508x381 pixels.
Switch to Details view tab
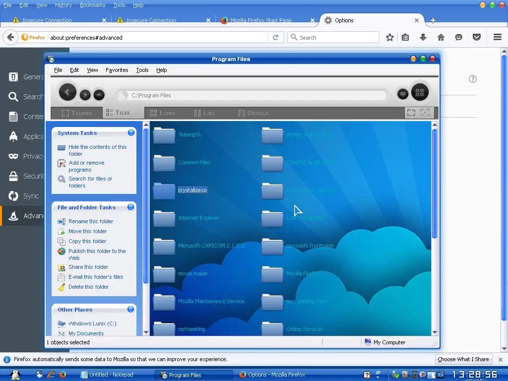tap(253, 113)
